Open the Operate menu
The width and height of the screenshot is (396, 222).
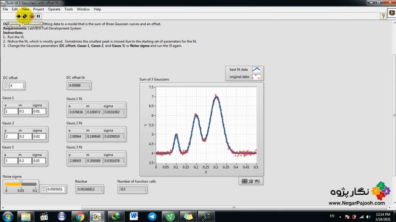[x=54, y=9]
